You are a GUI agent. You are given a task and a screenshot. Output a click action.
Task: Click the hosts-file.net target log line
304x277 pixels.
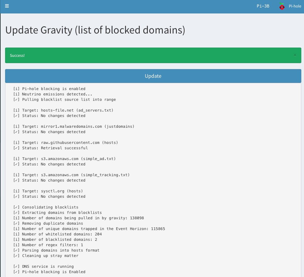[63, 110]
